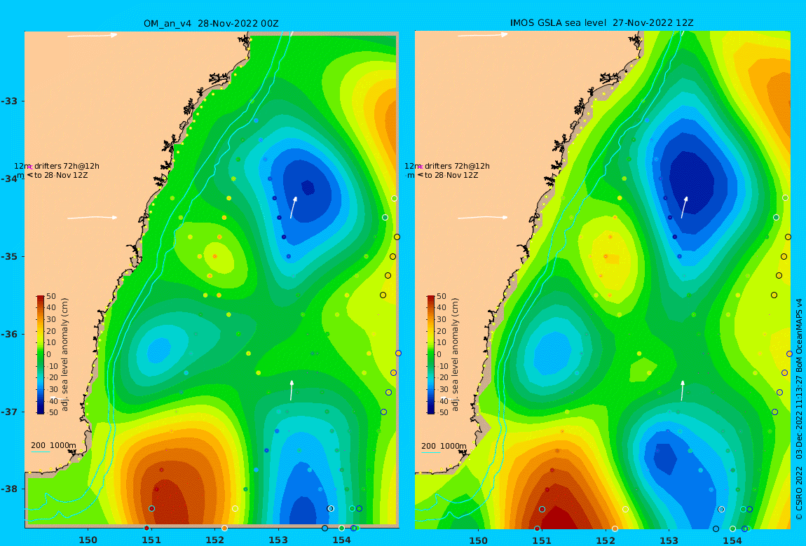The image size is (806, 546).
Task: Click longitude label 151 under left map
Action: click(151, 540)
